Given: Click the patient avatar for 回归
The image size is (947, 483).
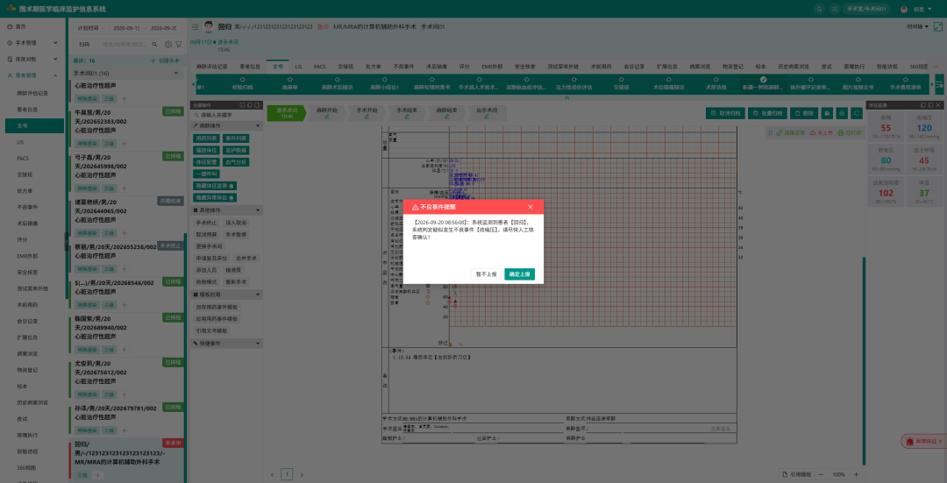Looking at the screenshot, I should click(209, 26).
